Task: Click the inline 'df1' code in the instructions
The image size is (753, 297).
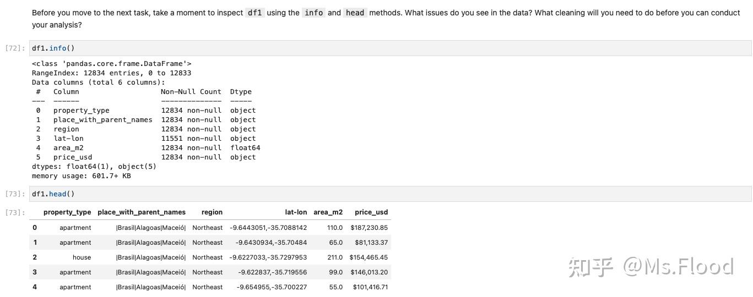Action: [x=254, y=13]
